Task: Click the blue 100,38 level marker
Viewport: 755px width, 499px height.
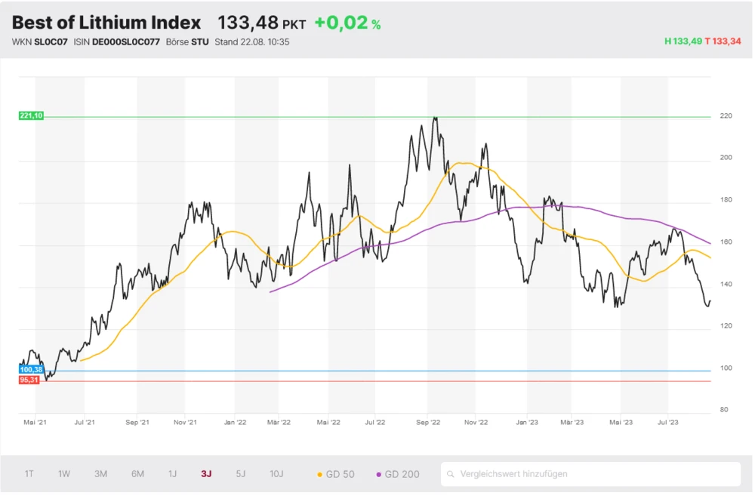Action: (29, 370)
